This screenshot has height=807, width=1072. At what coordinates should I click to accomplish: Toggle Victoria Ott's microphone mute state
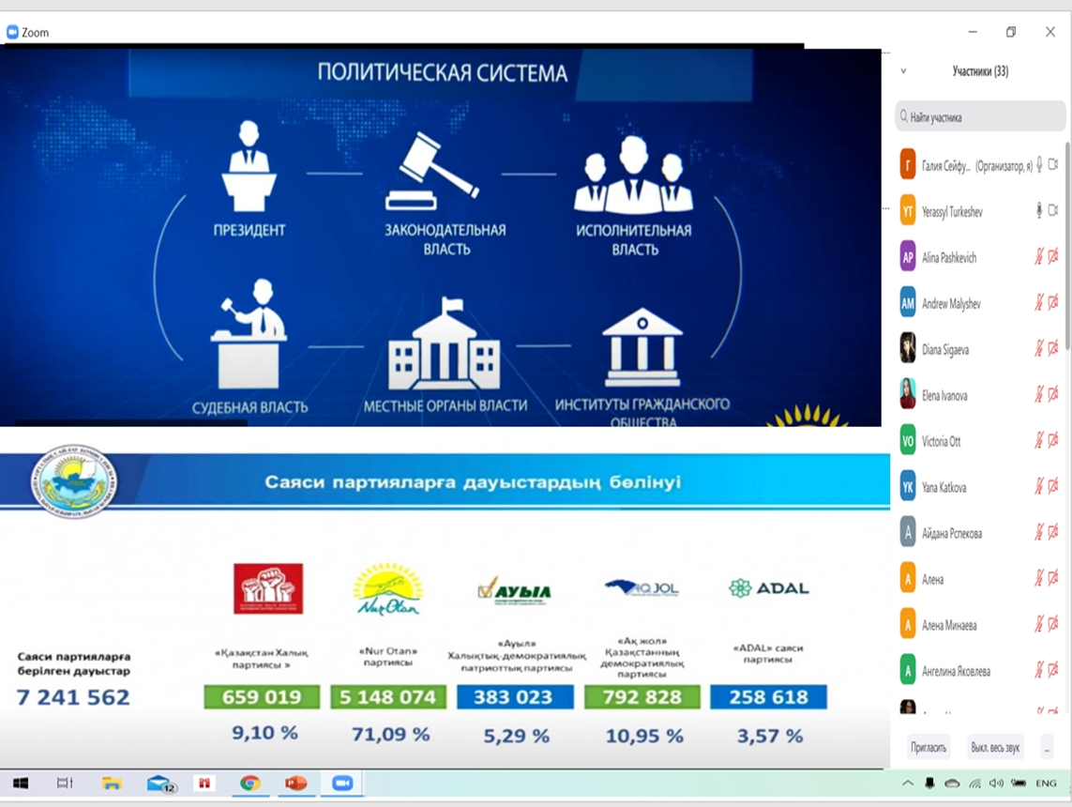click(x=1039, y=440)
